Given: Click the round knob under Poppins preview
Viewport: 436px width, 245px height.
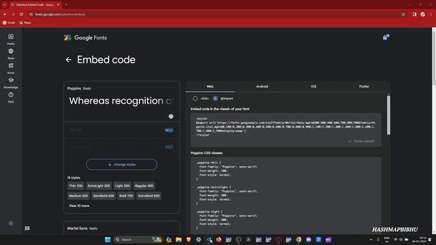Looking at the screenshot, I should point(171,116).
